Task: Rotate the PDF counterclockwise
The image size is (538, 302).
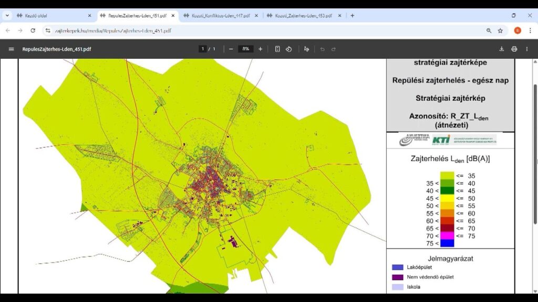Action: coord(288,49)
